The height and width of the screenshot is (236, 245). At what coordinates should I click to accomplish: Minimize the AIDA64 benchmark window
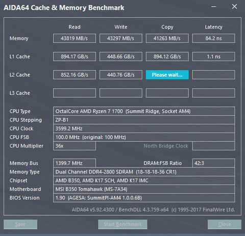213,7
